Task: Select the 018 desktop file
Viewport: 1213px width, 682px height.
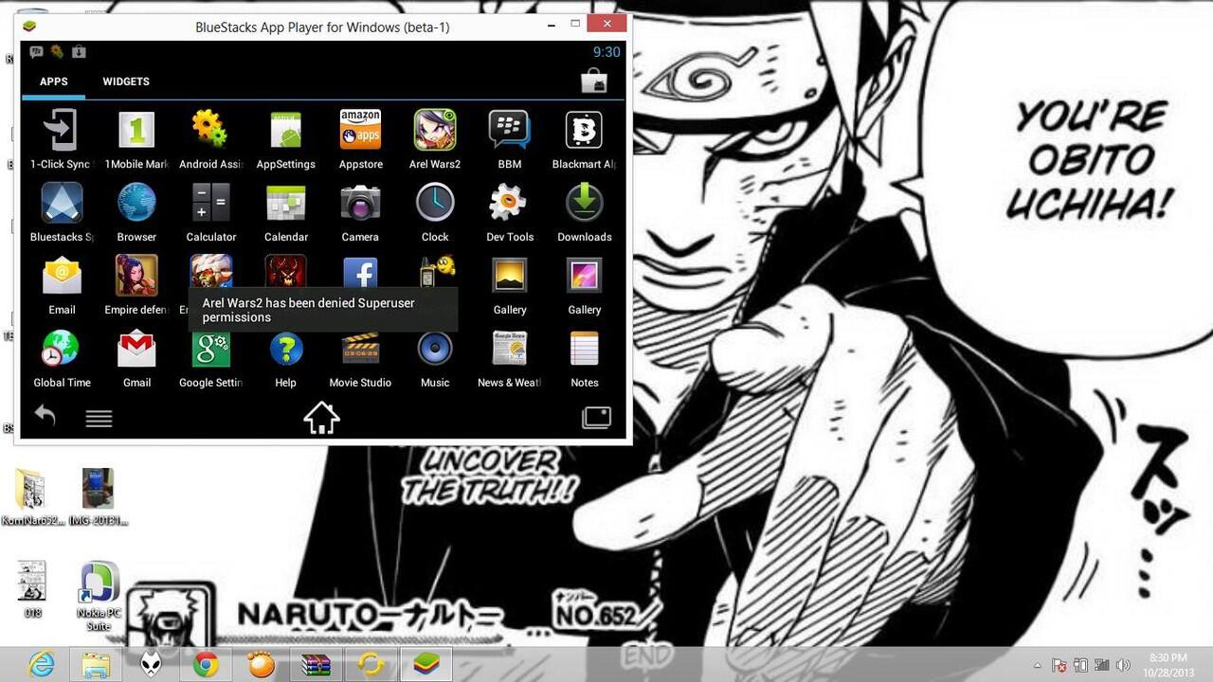Action: point(32,589)
